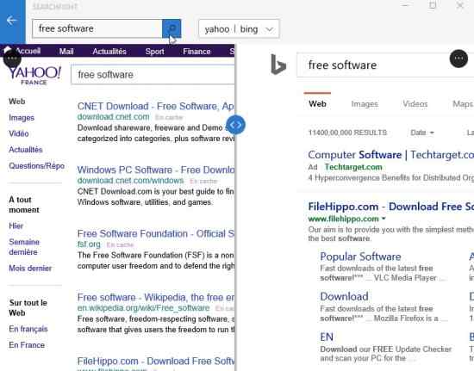Open the Popular Software sublink

tap(360, 257)
